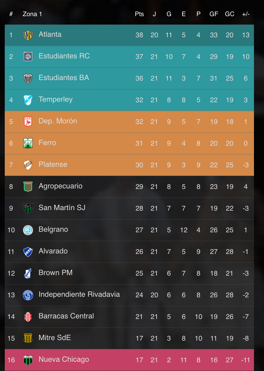
Task: Open the Alvarado team name link
Action: pos(53,251)
